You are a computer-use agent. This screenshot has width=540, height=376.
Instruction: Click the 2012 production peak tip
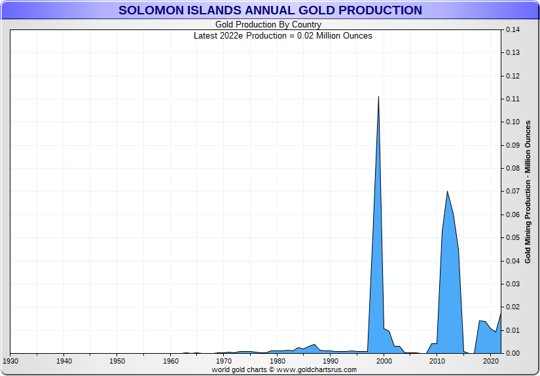pyautogui.click(x=447, y=192)
